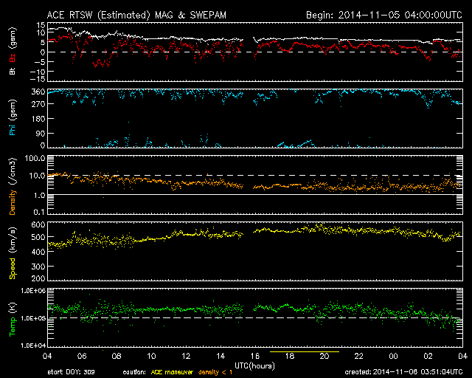Click the 22 hour tick on time axis
The height and width of the screenshot is (378, 472).
(359, 357)
